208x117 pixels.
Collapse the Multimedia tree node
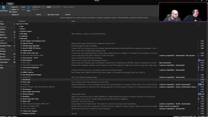point(17,38)
